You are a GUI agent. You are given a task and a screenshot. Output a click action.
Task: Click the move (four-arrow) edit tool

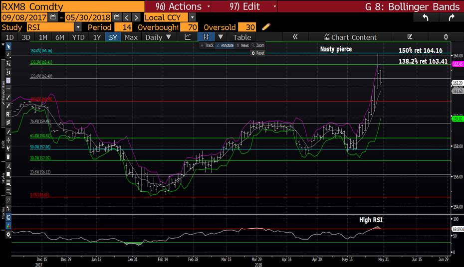coord(8,140)
